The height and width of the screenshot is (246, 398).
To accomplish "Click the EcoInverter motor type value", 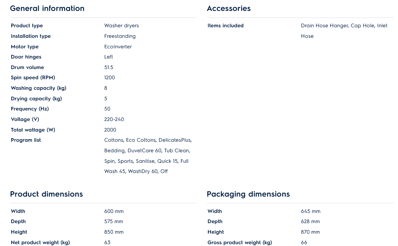I will click(x=118, y=47).
